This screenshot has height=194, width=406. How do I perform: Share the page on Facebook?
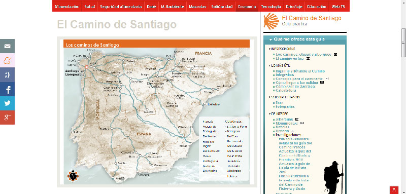(x=7, y=89)
